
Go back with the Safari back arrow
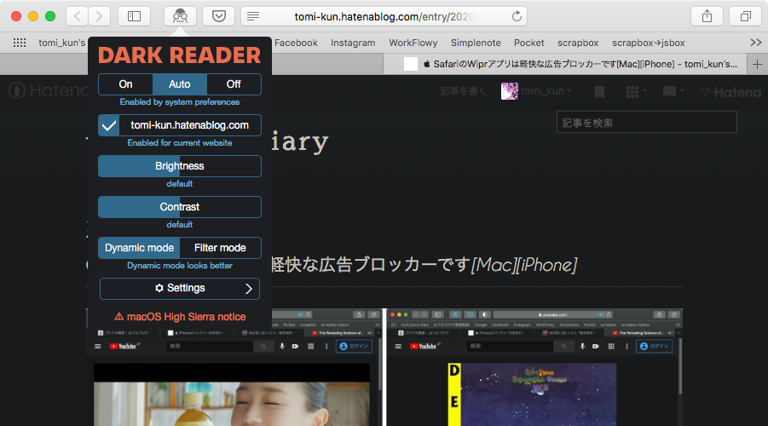77,16
